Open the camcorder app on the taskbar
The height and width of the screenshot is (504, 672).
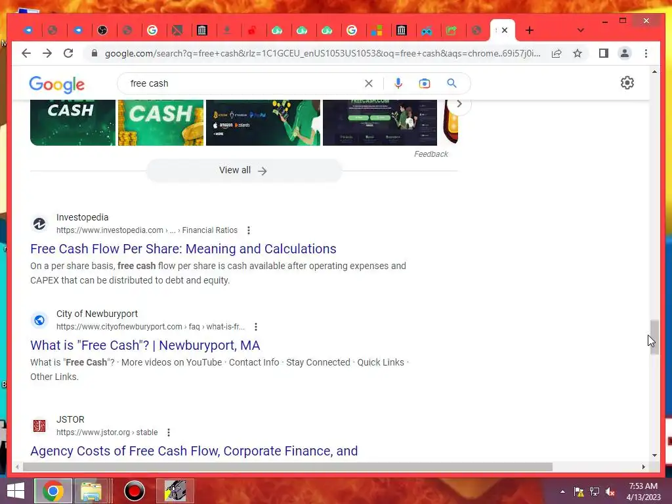[175, 491]
